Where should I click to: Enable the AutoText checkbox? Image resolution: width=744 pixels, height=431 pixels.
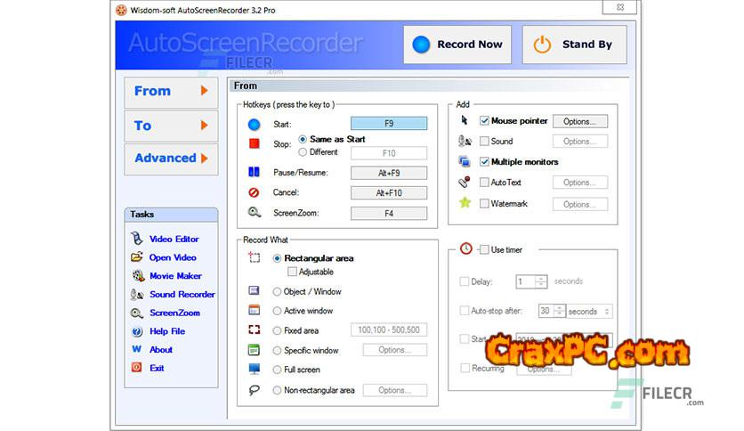coord(484,183)
